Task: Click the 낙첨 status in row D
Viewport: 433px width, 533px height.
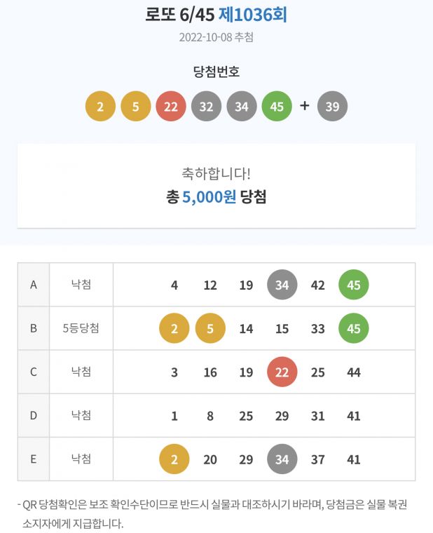Action: click(81, 415)
